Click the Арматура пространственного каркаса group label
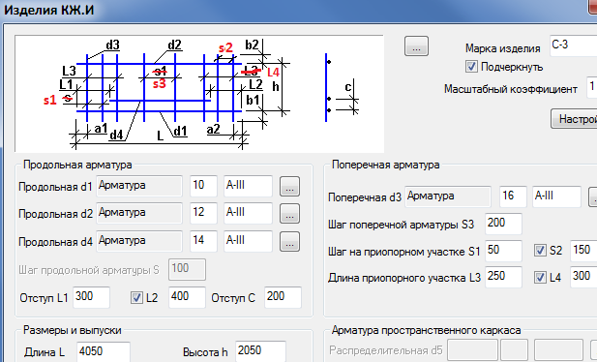 [426, 330]
